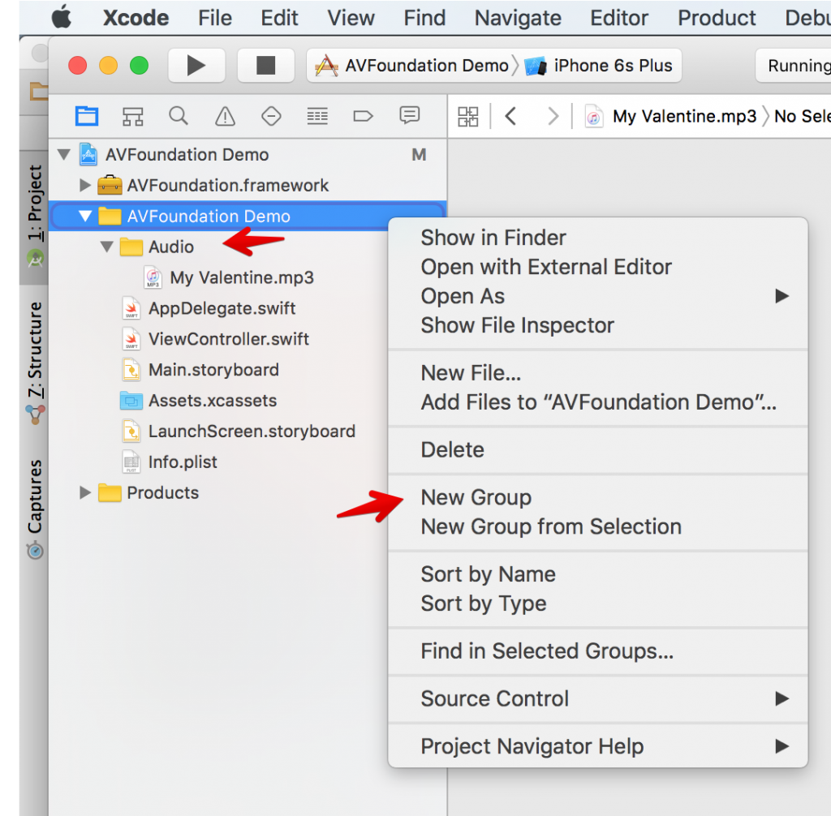
Task: Choose New Group from context menu
Action: tap(476, 497)
